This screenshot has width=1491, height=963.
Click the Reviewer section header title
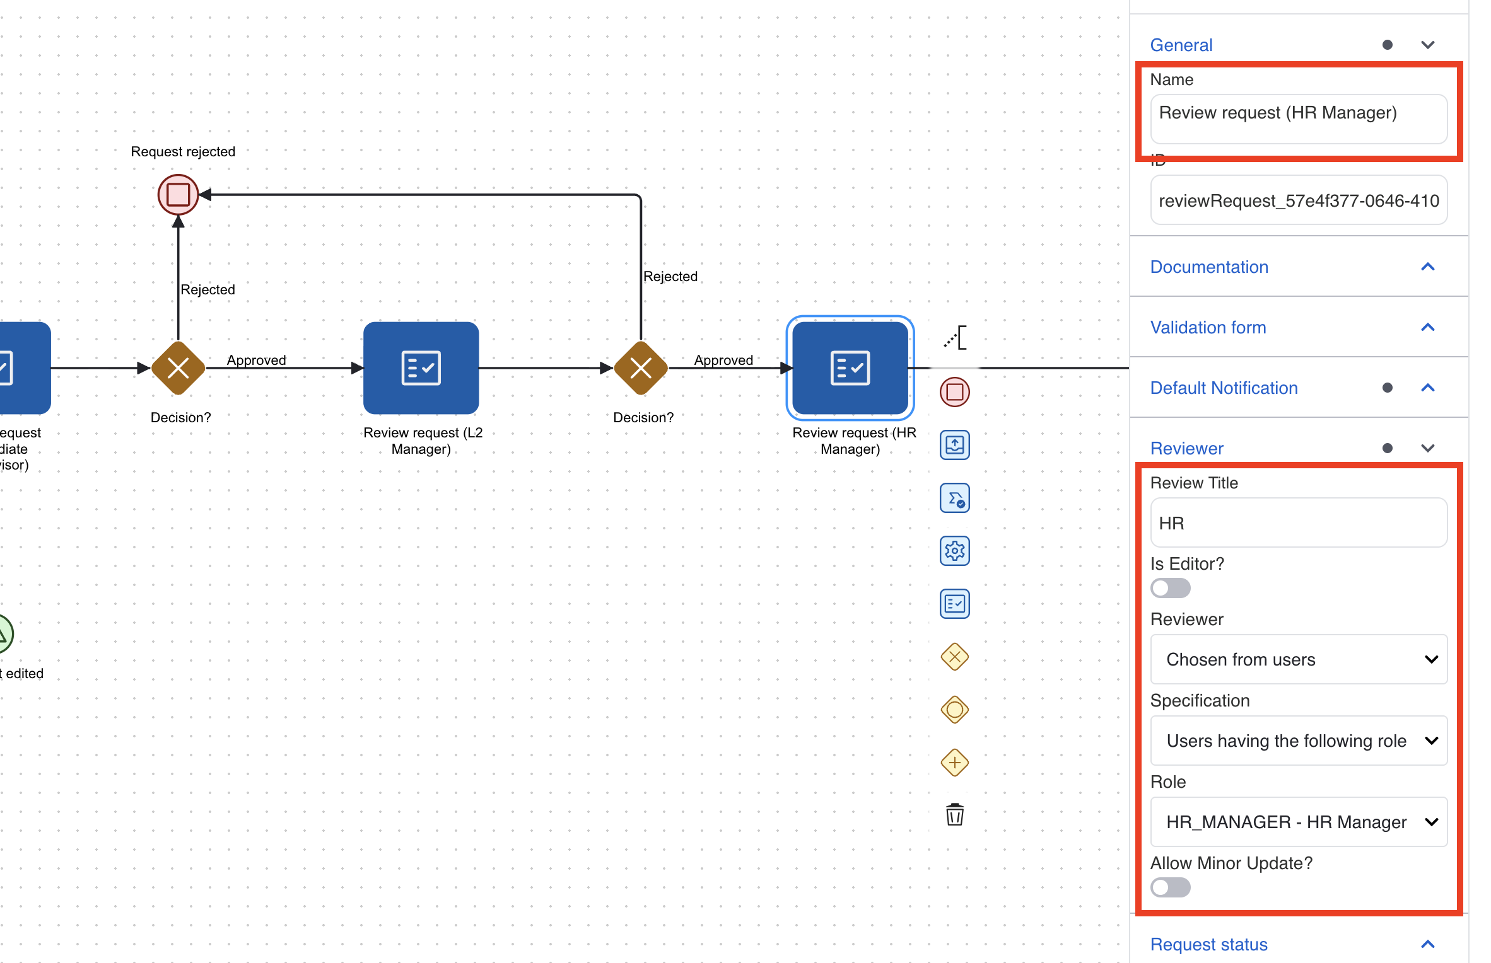[x=1186, y=448]
